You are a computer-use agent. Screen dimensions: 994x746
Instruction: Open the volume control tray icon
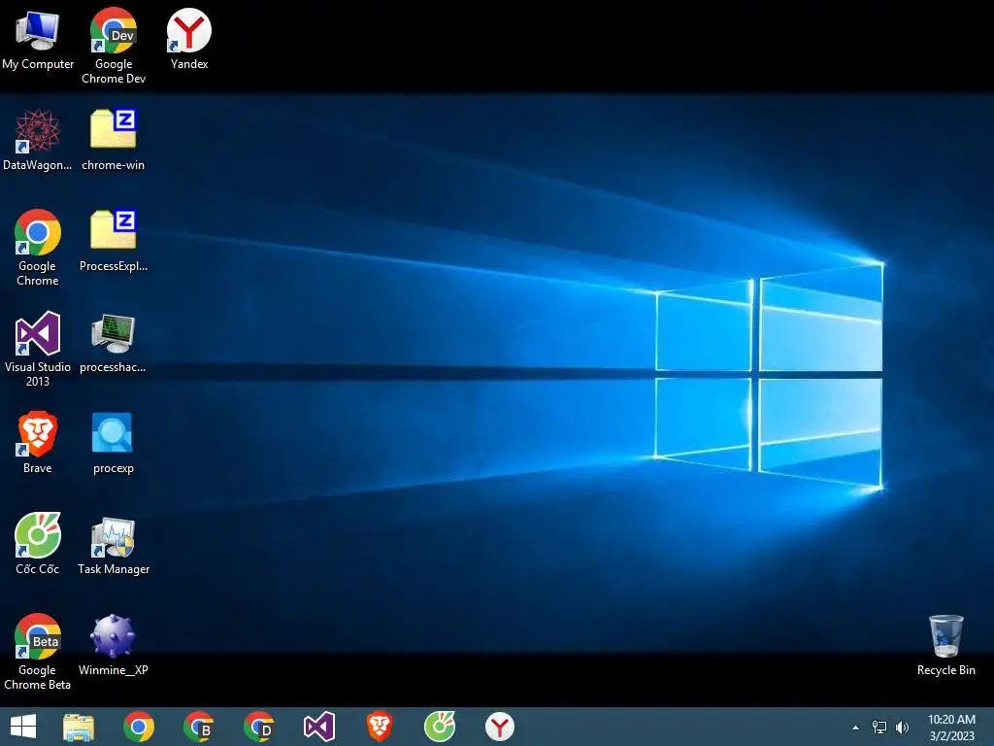[902, 728]
